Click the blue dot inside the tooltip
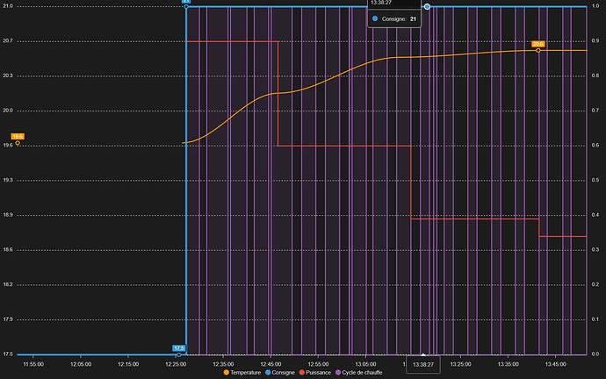This screenshot has height=379, width=606. [376, 18]
